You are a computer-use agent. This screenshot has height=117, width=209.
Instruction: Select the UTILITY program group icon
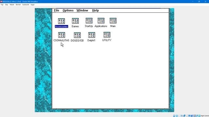107,35
